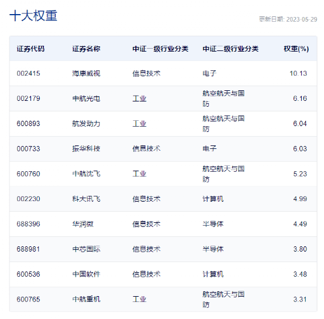Image resolution: width=324 pixels, height=319 pixels.
Task: Select stock name 科大讯飞
Action: click(86, 199)
